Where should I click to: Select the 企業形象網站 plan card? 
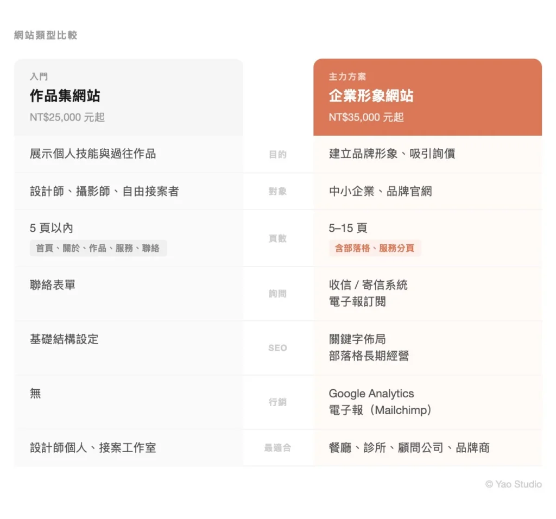pos(428,97)
